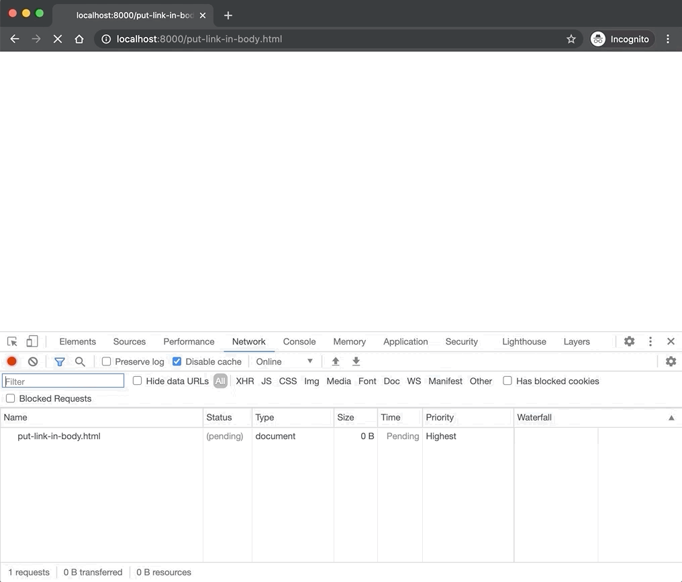
Task: Check the Blocked Requests box
Action: click(x=11, y=398)
